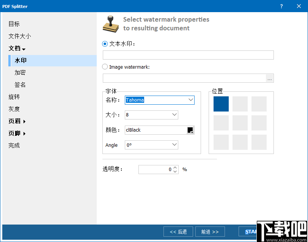Switch to the 加密 page
Screen dimensions: 308x242
pos(20,72)
